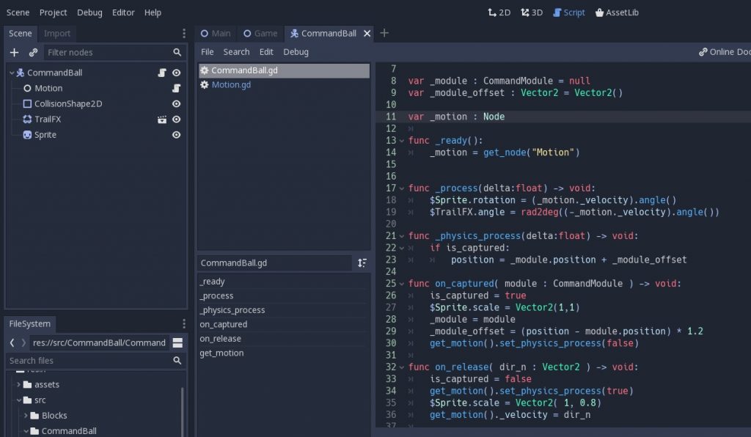Viewport: 751px width, 437px height.
Task: Open script attached to CommandBall node
Action: click(162, 73)
